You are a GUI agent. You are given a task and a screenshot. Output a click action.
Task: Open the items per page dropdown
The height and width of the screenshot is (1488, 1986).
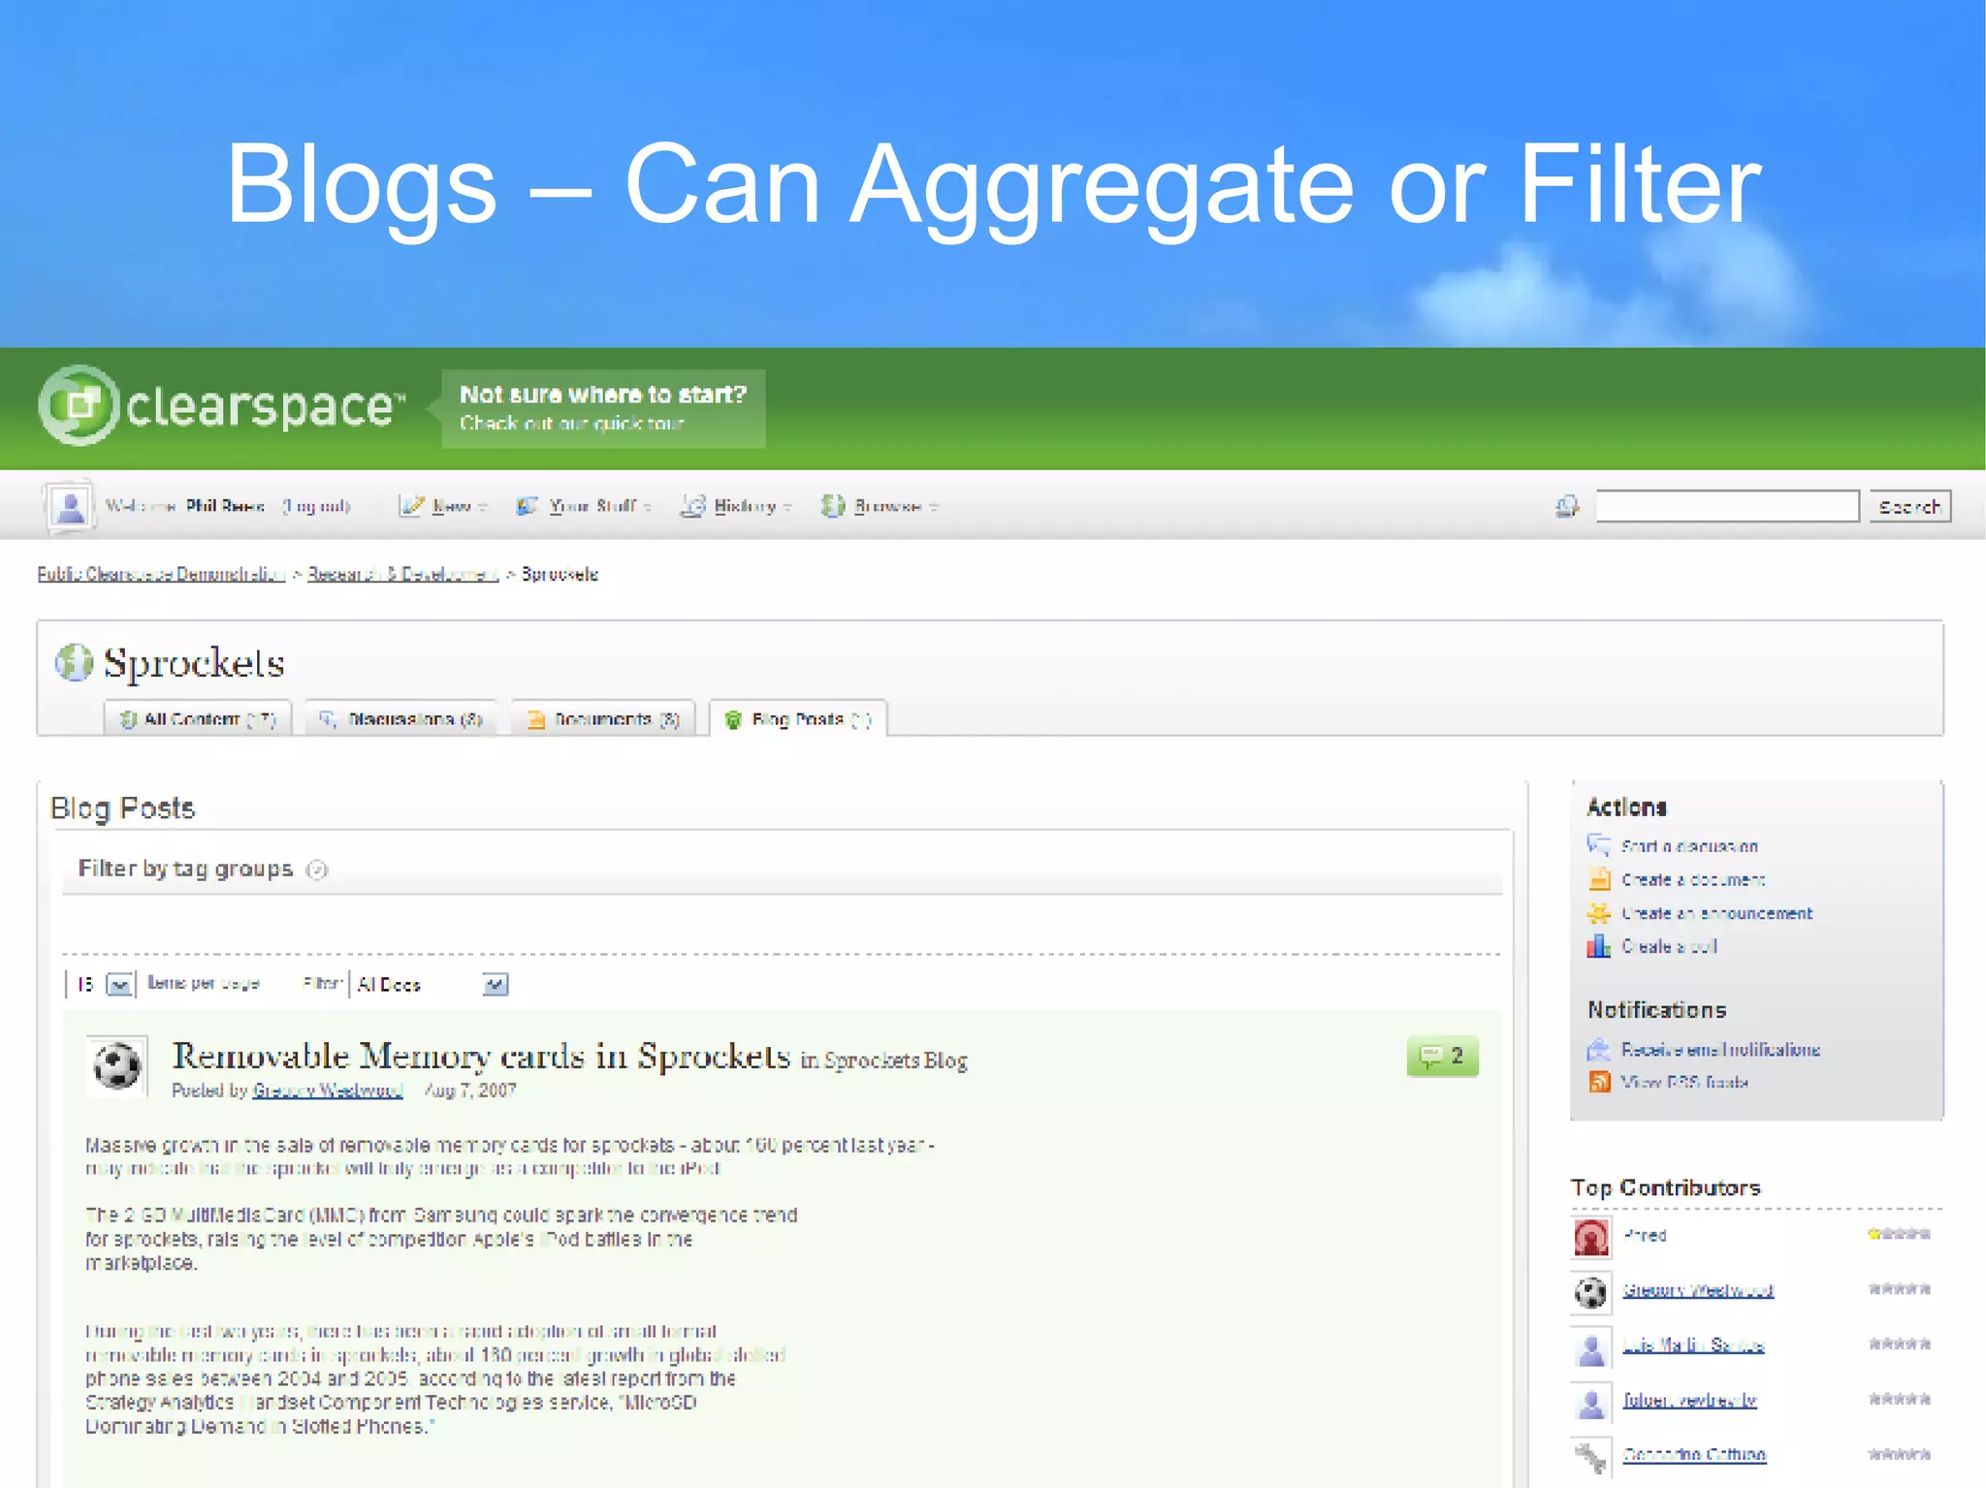coord(119,985)
